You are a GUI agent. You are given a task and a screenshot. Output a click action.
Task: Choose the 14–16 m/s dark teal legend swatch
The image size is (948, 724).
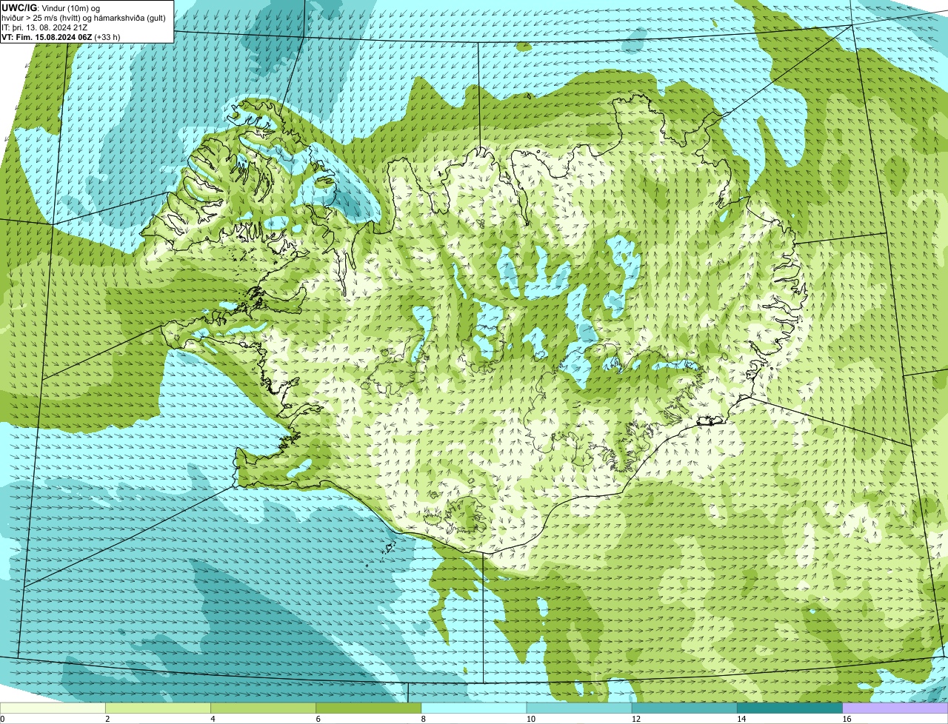pos(790,708)
